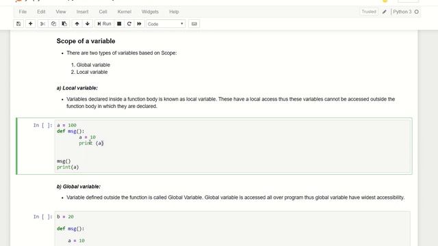Run the selected cell
Image resolution: width=438 pixels, height=246 pixels.
[104, 24]
